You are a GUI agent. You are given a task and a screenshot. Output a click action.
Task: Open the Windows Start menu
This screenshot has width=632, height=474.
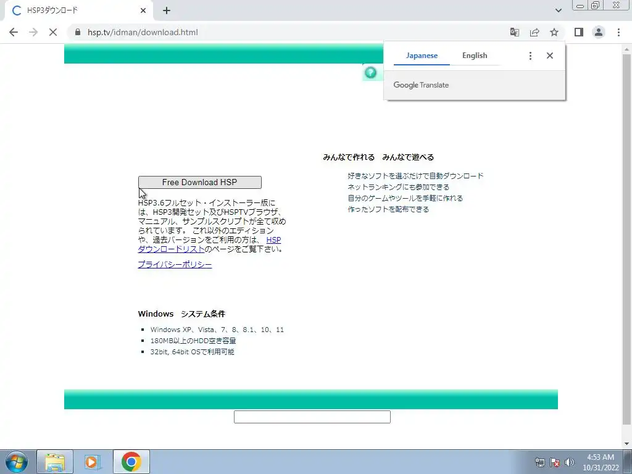coord(17,462)
